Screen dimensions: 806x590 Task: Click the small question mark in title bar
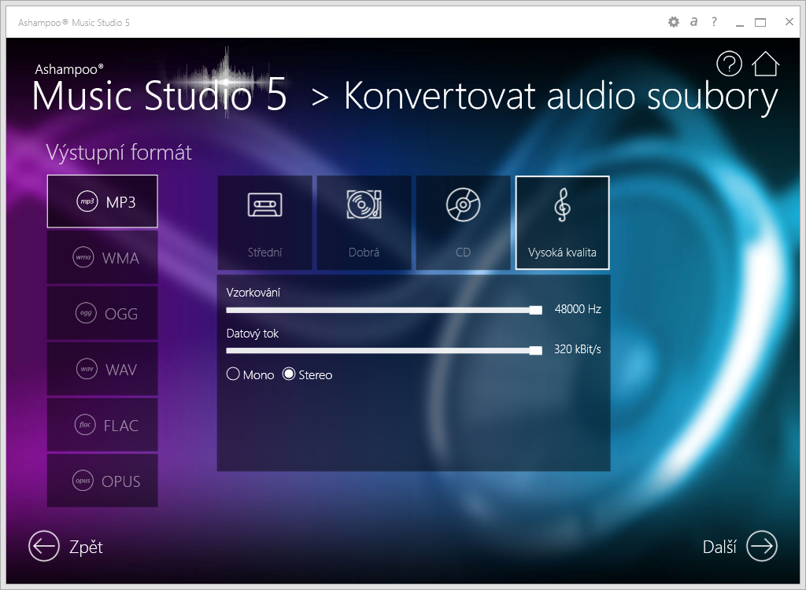pos(714,21)
